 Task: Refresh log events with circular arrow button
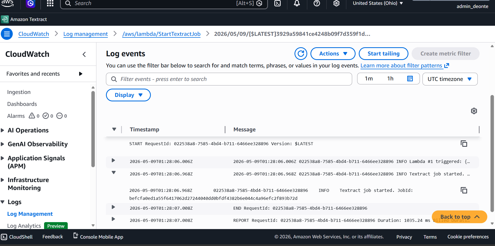[301, 54]
